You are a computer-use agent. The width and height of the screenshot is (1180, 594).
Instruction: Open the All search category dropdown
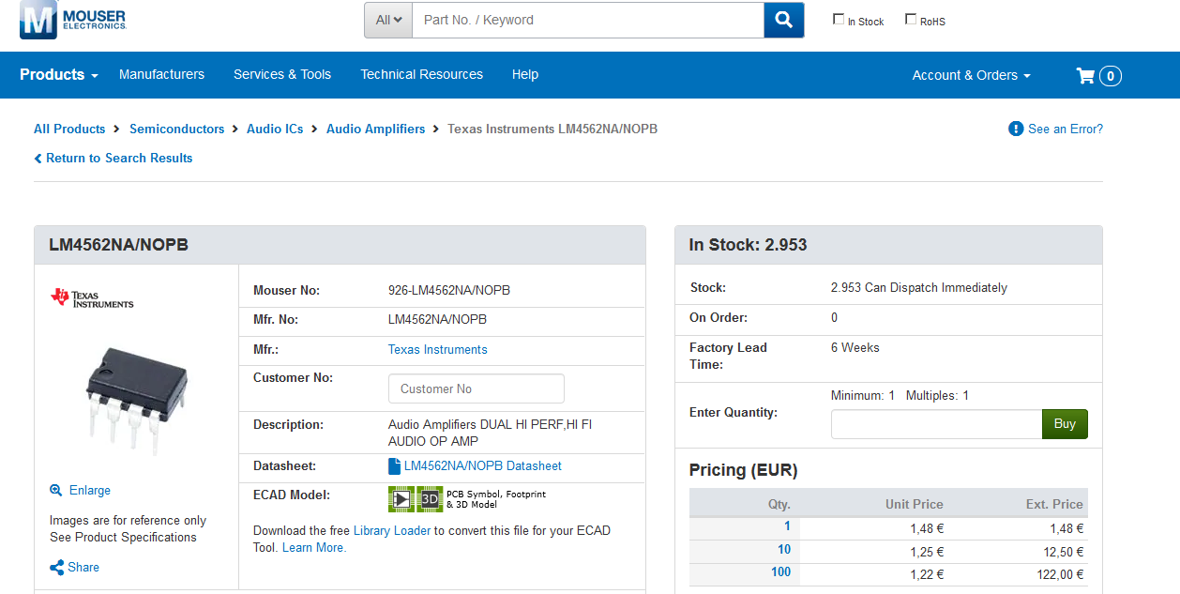(388, 20)
